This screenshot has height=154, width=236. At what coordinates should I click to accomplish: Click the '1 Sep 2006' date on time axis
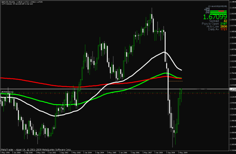(135, 152)
